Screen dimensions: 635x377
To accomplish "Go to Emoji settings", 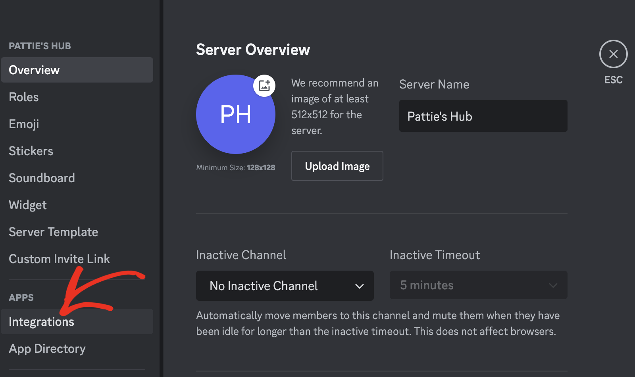I will (x=24, y=124).
